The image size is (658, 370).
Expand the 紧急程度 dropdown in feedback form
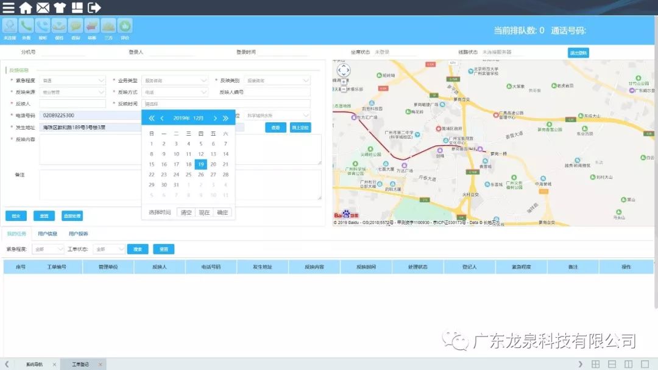[73, 80]
